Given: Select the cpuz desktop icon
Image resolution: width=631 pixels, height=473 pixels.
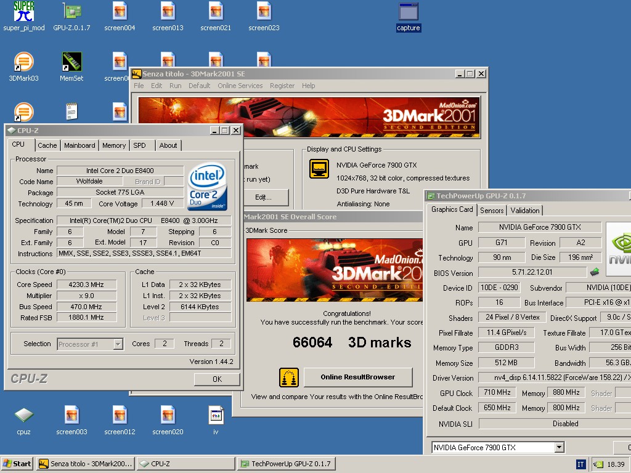Looking at the screenshot, I should [24, 421].
